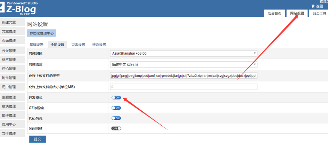Viewport: 328px width, 165px height.
Task: Switch to the 评论设置 tab
Action: (99, 44)
